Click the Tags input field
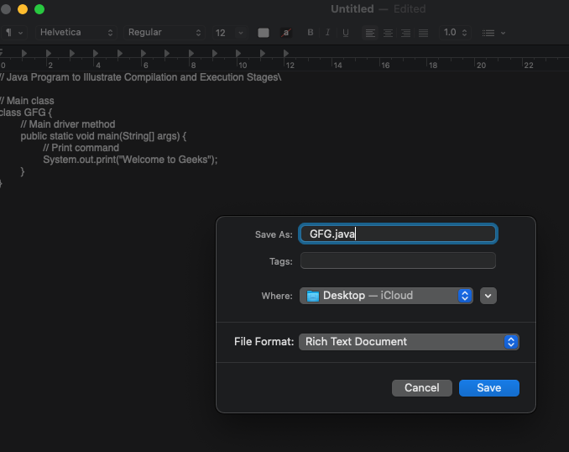This screenshot has height=452, width=569. pos(398,261)
